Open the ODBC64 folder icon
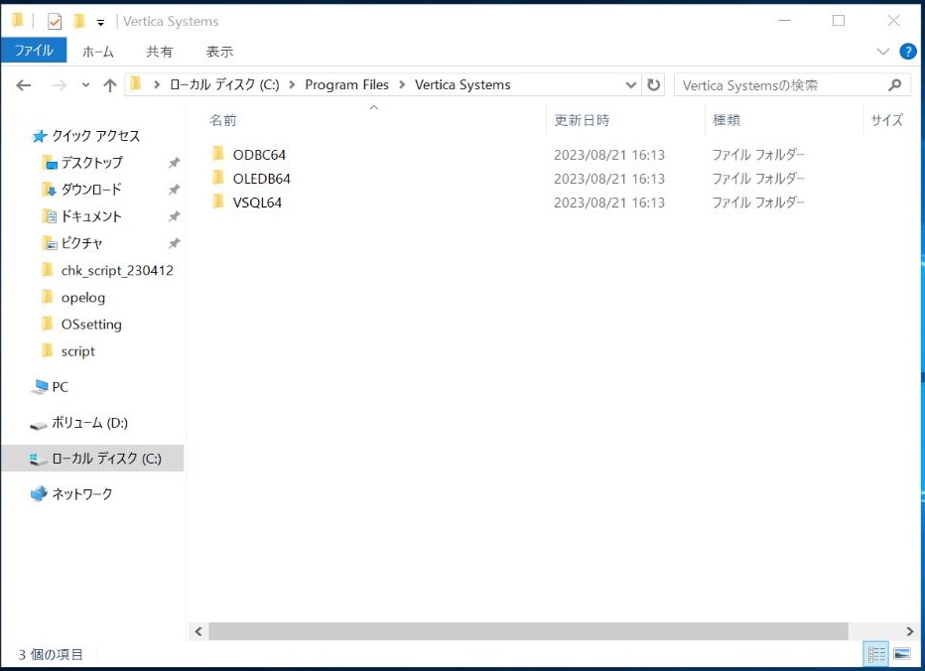This screenshot has height=671, width=925. pos(219,155)
